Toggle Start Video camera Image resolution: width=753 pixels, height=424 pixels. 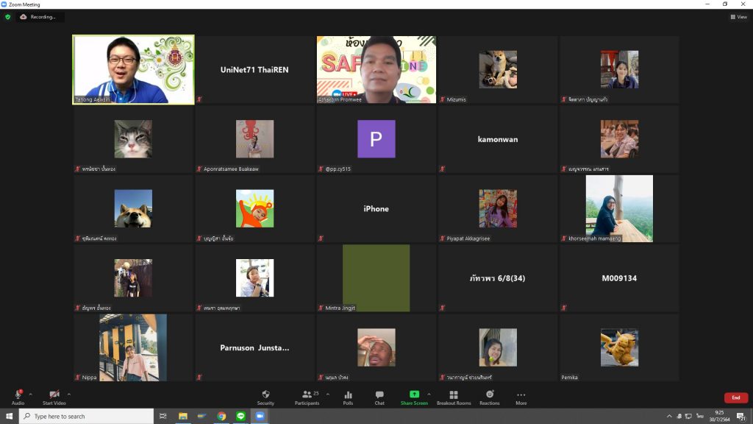click(54, 395)
